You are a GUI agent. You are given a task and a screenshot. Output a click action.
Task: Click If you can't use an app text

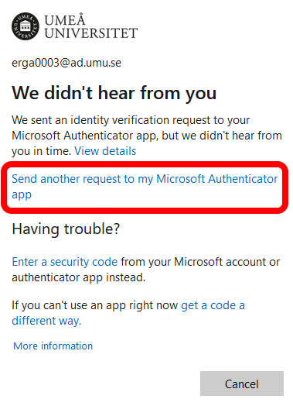tap(95, 305)
